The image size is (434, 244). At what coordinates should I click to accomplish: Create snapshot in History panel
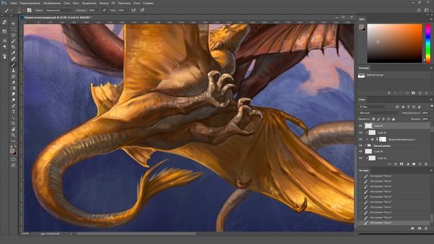click(x=420, y=228)
